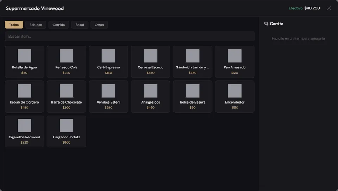The height and width of the screenshot is (191, 338).
Task: Select the Todos category tab
Action: (14, 25)
